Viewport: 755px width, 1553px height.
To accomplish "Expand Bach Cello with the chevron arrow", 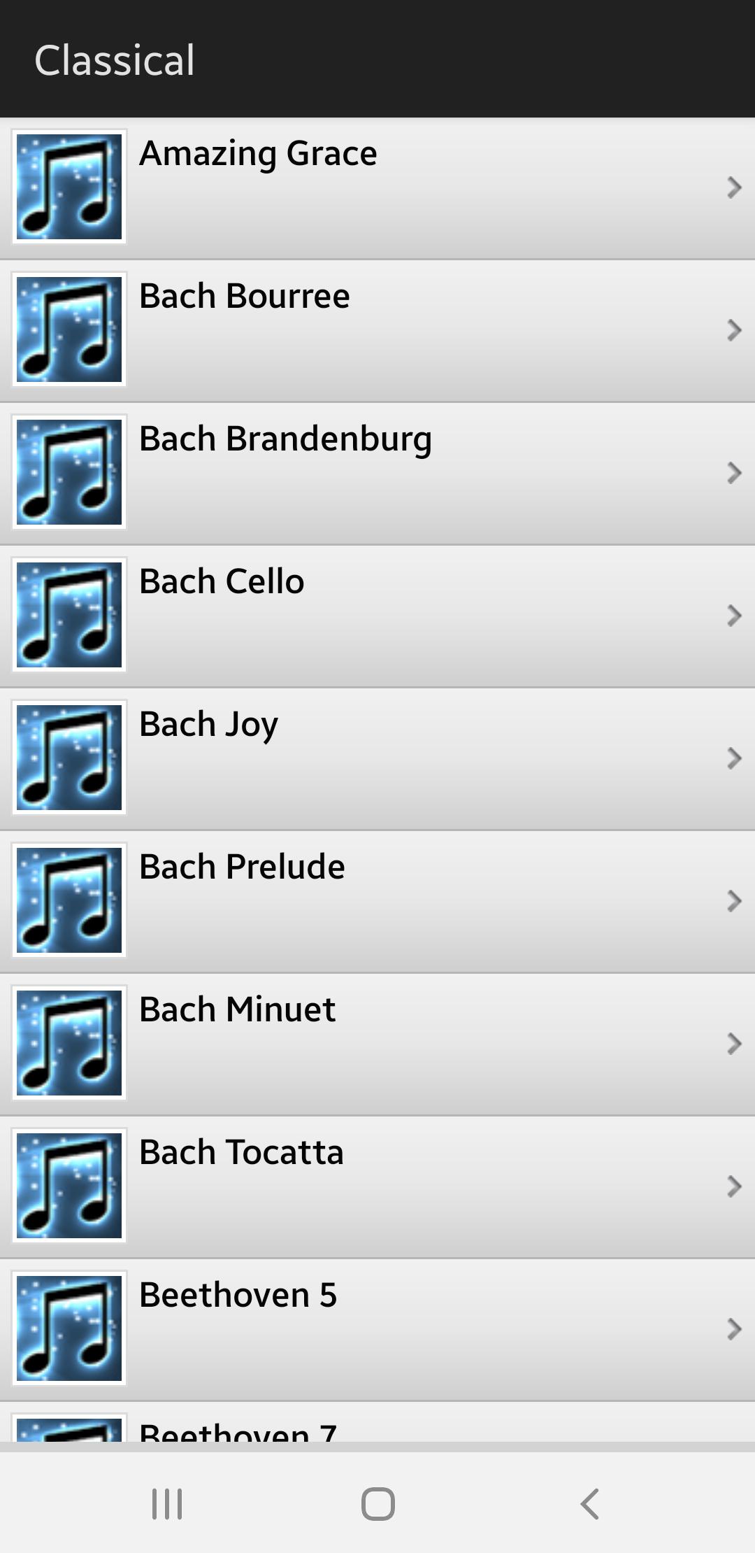I will [x=734, y=616].
